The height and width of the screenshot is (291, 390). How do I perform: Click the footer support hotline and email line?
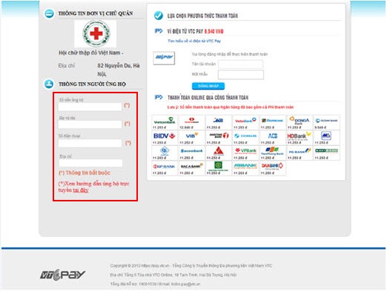point(155,284)
